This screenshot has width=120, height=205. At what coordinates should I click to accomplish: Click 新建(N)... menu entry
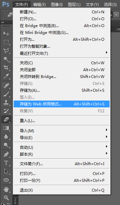pos(61,12)
